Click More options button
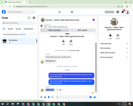The height and width of the screenshot is (106, 133). click(82, 30)
